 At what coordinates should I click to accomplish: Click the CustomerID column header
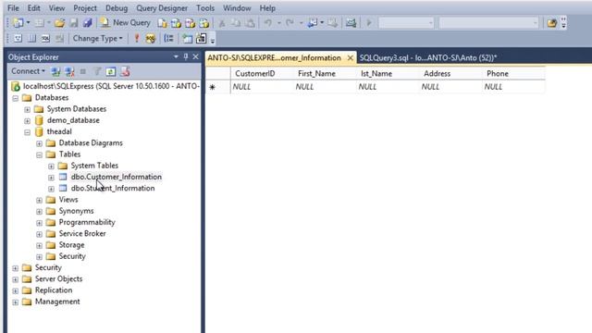262,74
